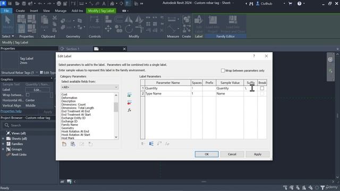340x191 pixels.
Task: Expand the Sheets (all) node in Project Browser
Action: coord(3,138)
